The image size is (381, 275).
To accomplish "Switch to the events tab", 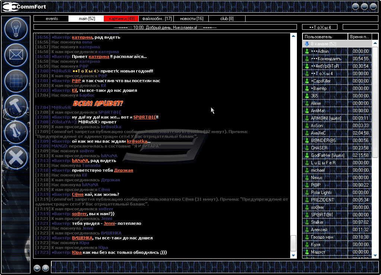I will point(51,19).
